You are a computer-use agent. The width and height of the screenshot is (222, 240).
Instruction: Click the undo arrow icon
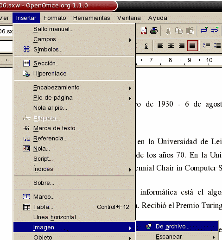pyautogui.click(x=204, y=30)
